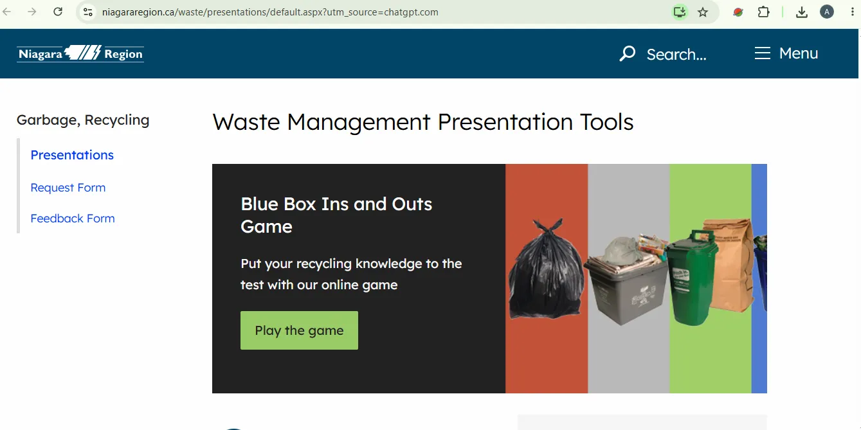Click the URL in the address bar
861x430 pixels.
point(270,12)
